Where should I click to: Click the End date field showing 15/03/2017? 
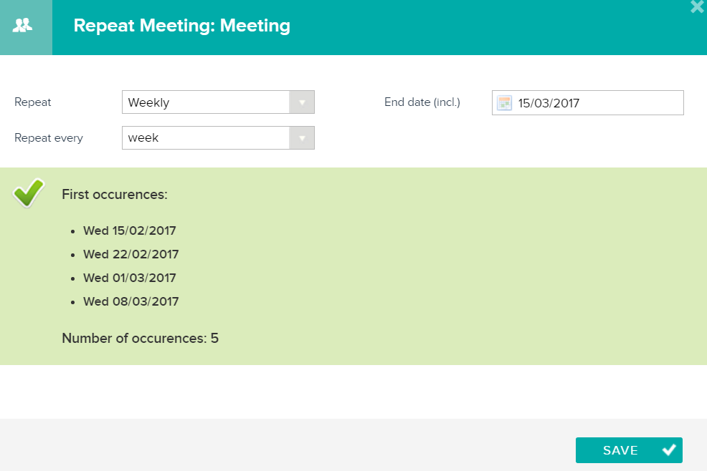coord(587,102)
